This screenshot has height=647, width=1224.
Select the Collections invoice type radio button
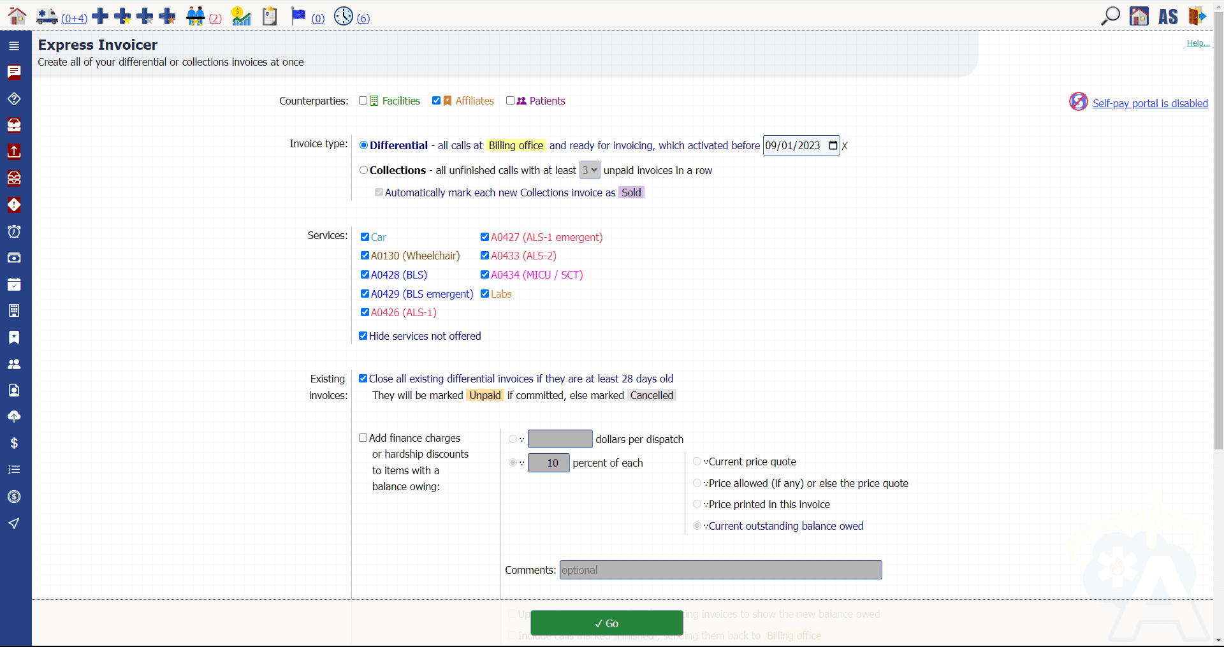point(364,170)
